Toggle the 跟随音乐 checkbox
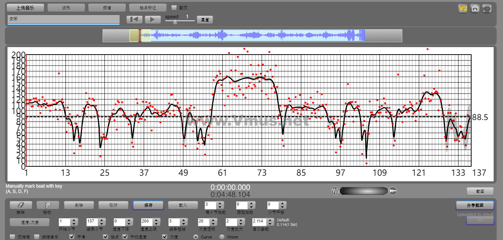 coord(37,237)
